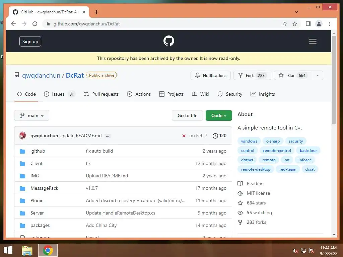Click qwqdanchun's avatar in commit row
Screen dimensions: 343x257
22,136
